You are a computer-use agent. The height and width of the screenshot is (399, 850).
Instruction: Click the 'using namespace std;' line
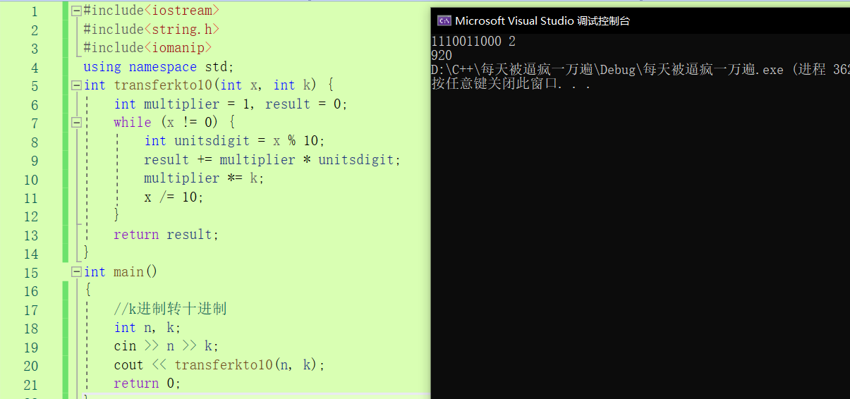point(158,67)
